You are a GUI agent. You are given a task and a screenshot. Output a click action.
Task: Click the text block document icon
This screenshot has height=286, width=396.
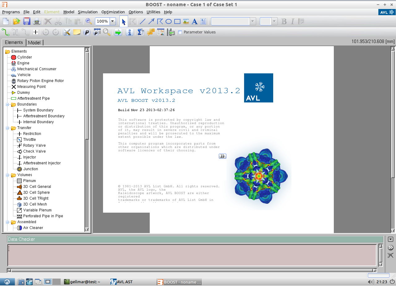(203, 21)
